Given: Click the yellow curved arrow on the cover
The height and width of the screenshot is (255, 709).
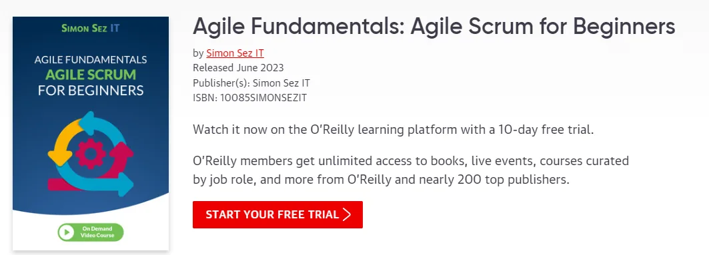Looking at the screenshot, I should [x=65, y=141].
